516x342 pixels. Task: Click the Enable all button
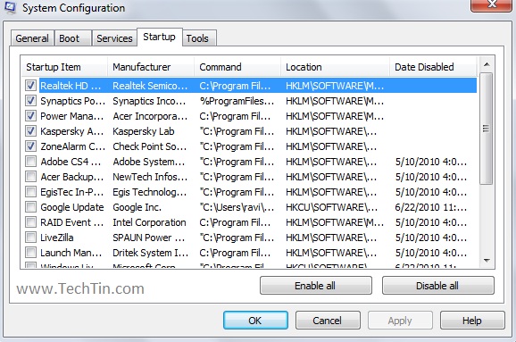coord(316,286)
